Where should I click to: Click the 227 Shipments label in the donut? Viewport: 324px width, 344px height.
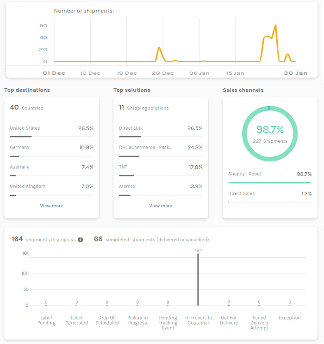[270, 141]
